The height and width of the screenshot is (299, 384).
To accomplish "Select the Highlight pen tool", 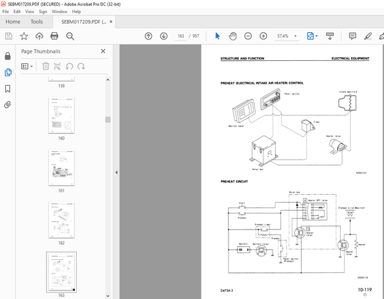I will 368,36.
